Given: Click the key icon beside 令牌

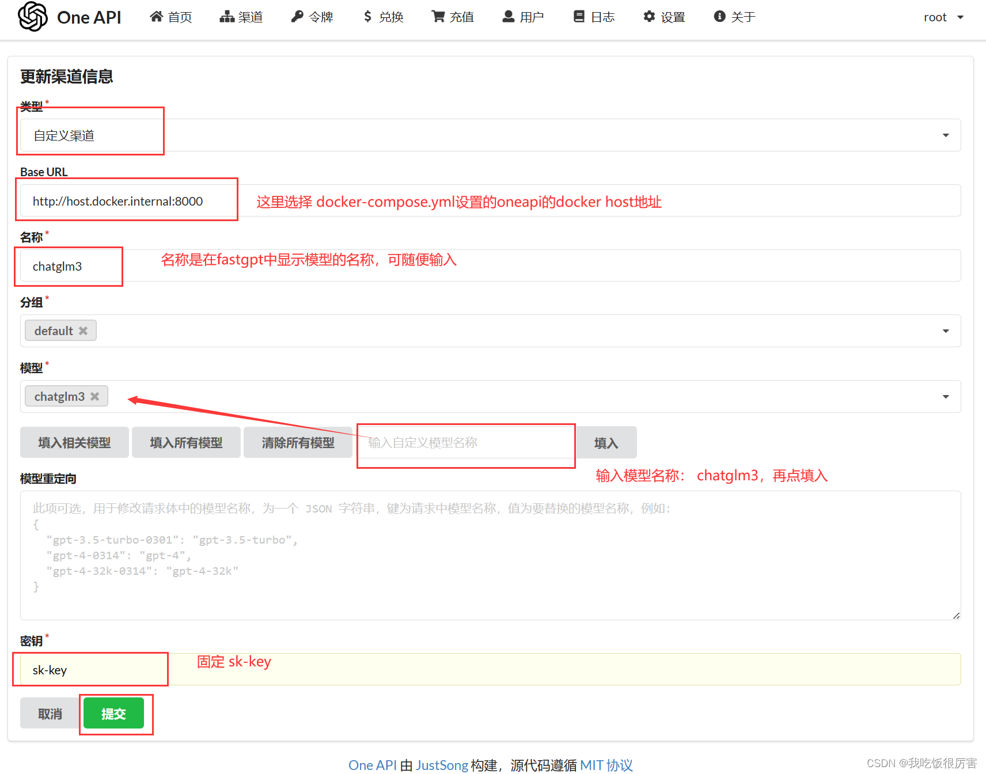Looking at the screenshot, I should tap(297, 17).
